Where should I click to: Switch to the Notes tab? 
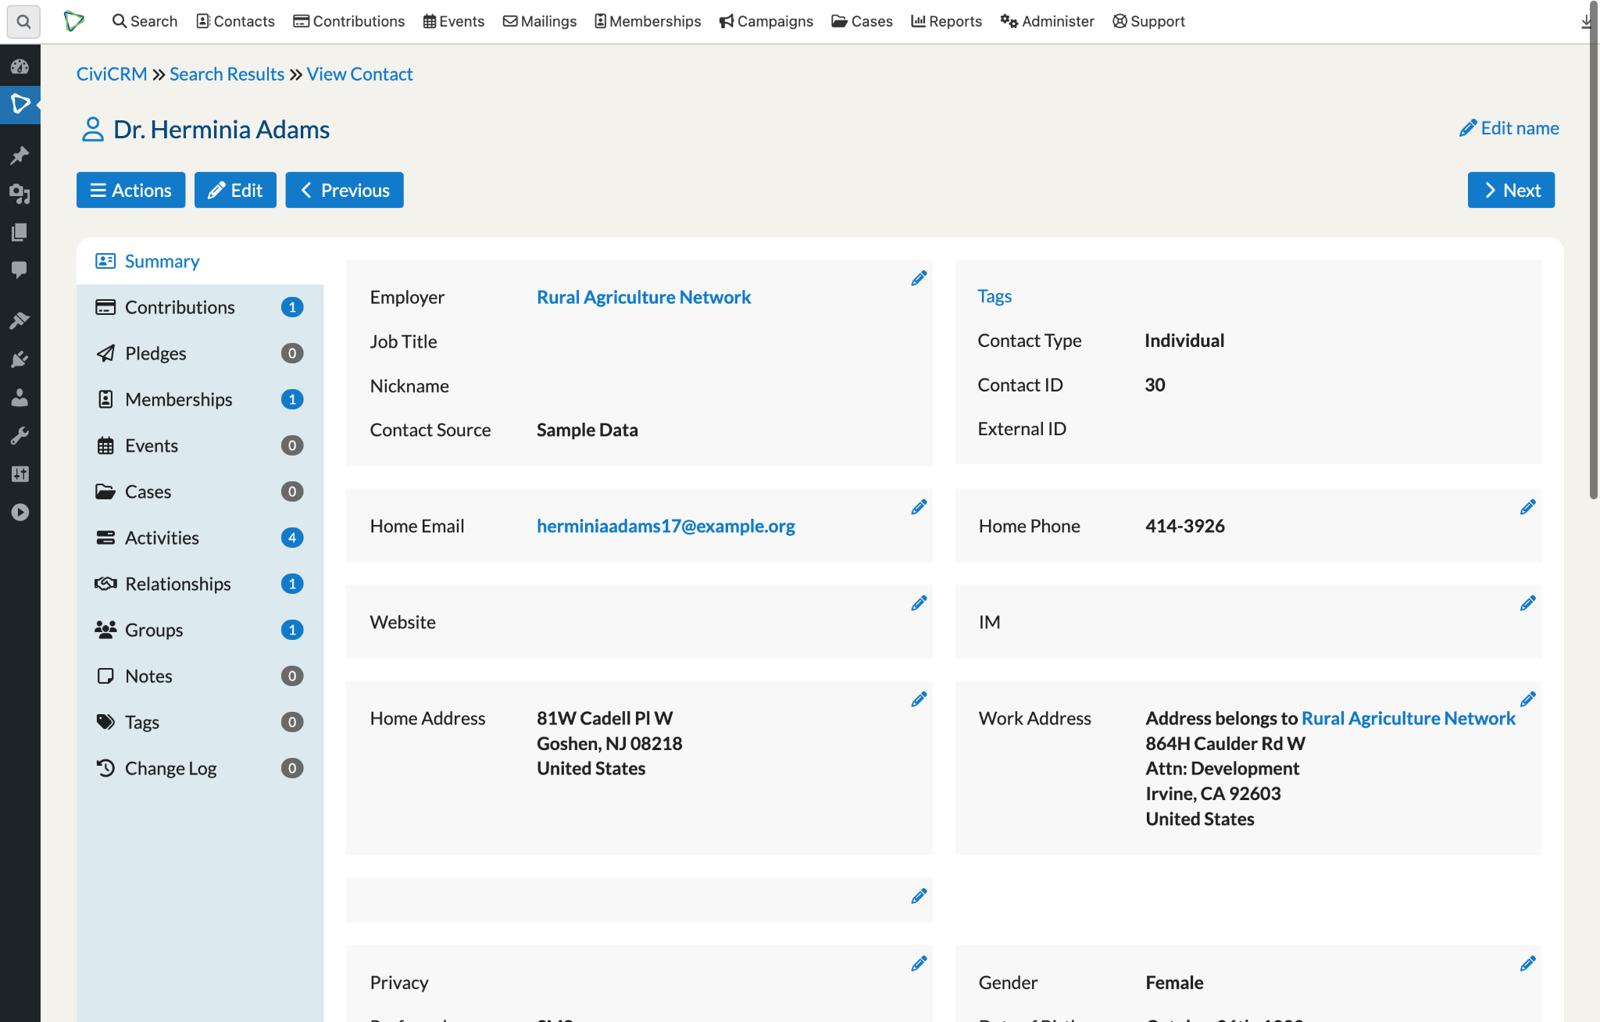(200, 676)
